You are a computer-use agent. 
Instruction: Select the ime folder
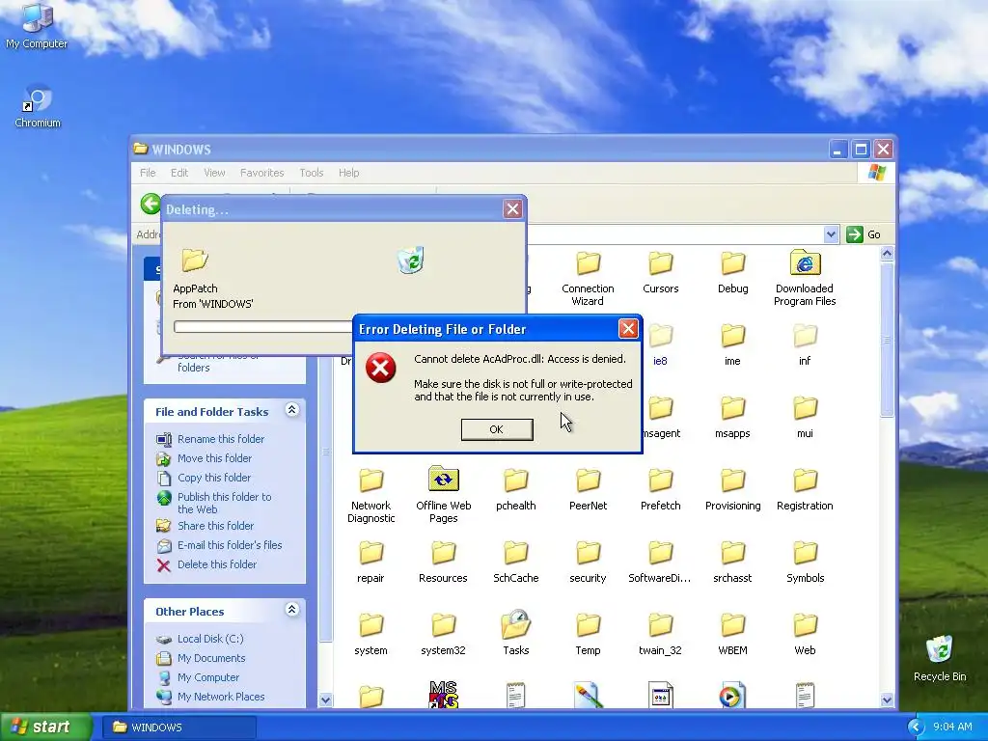(733, 344)
